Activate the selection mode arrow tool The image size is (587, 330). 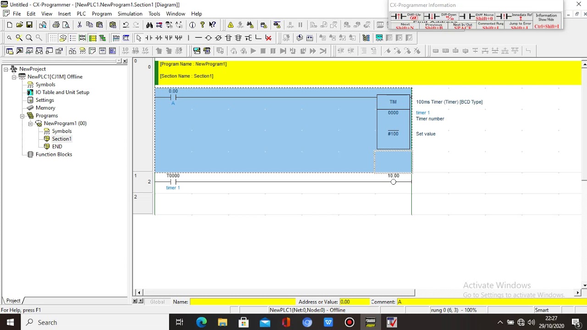(x=139, y=38)
